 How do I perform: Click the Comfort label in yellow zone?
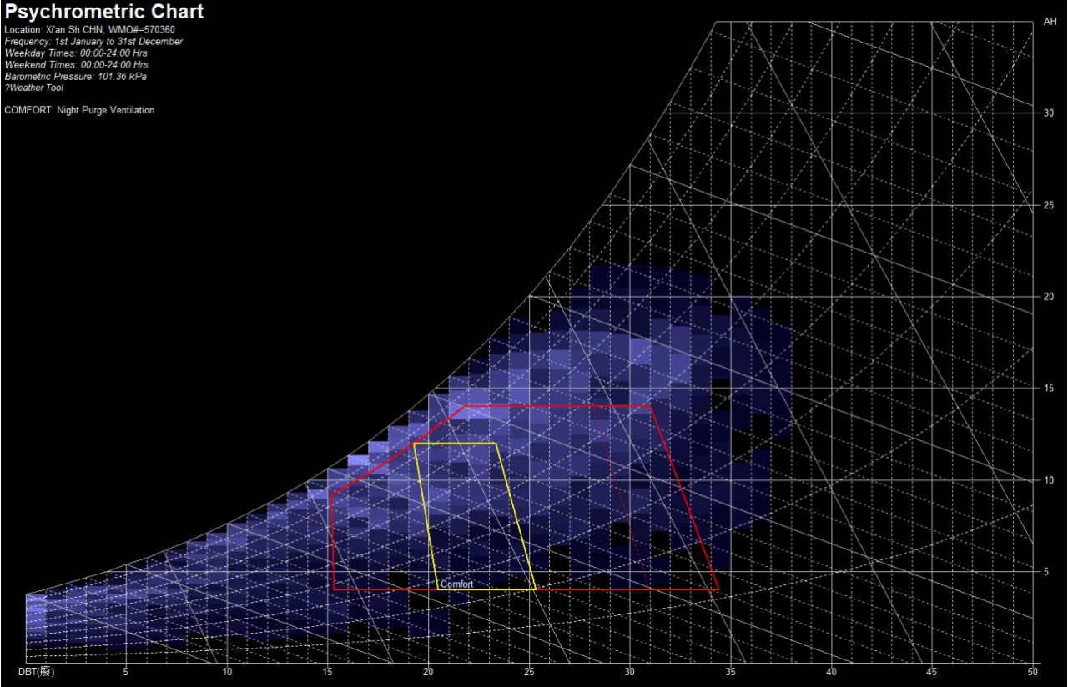point(456,584)
